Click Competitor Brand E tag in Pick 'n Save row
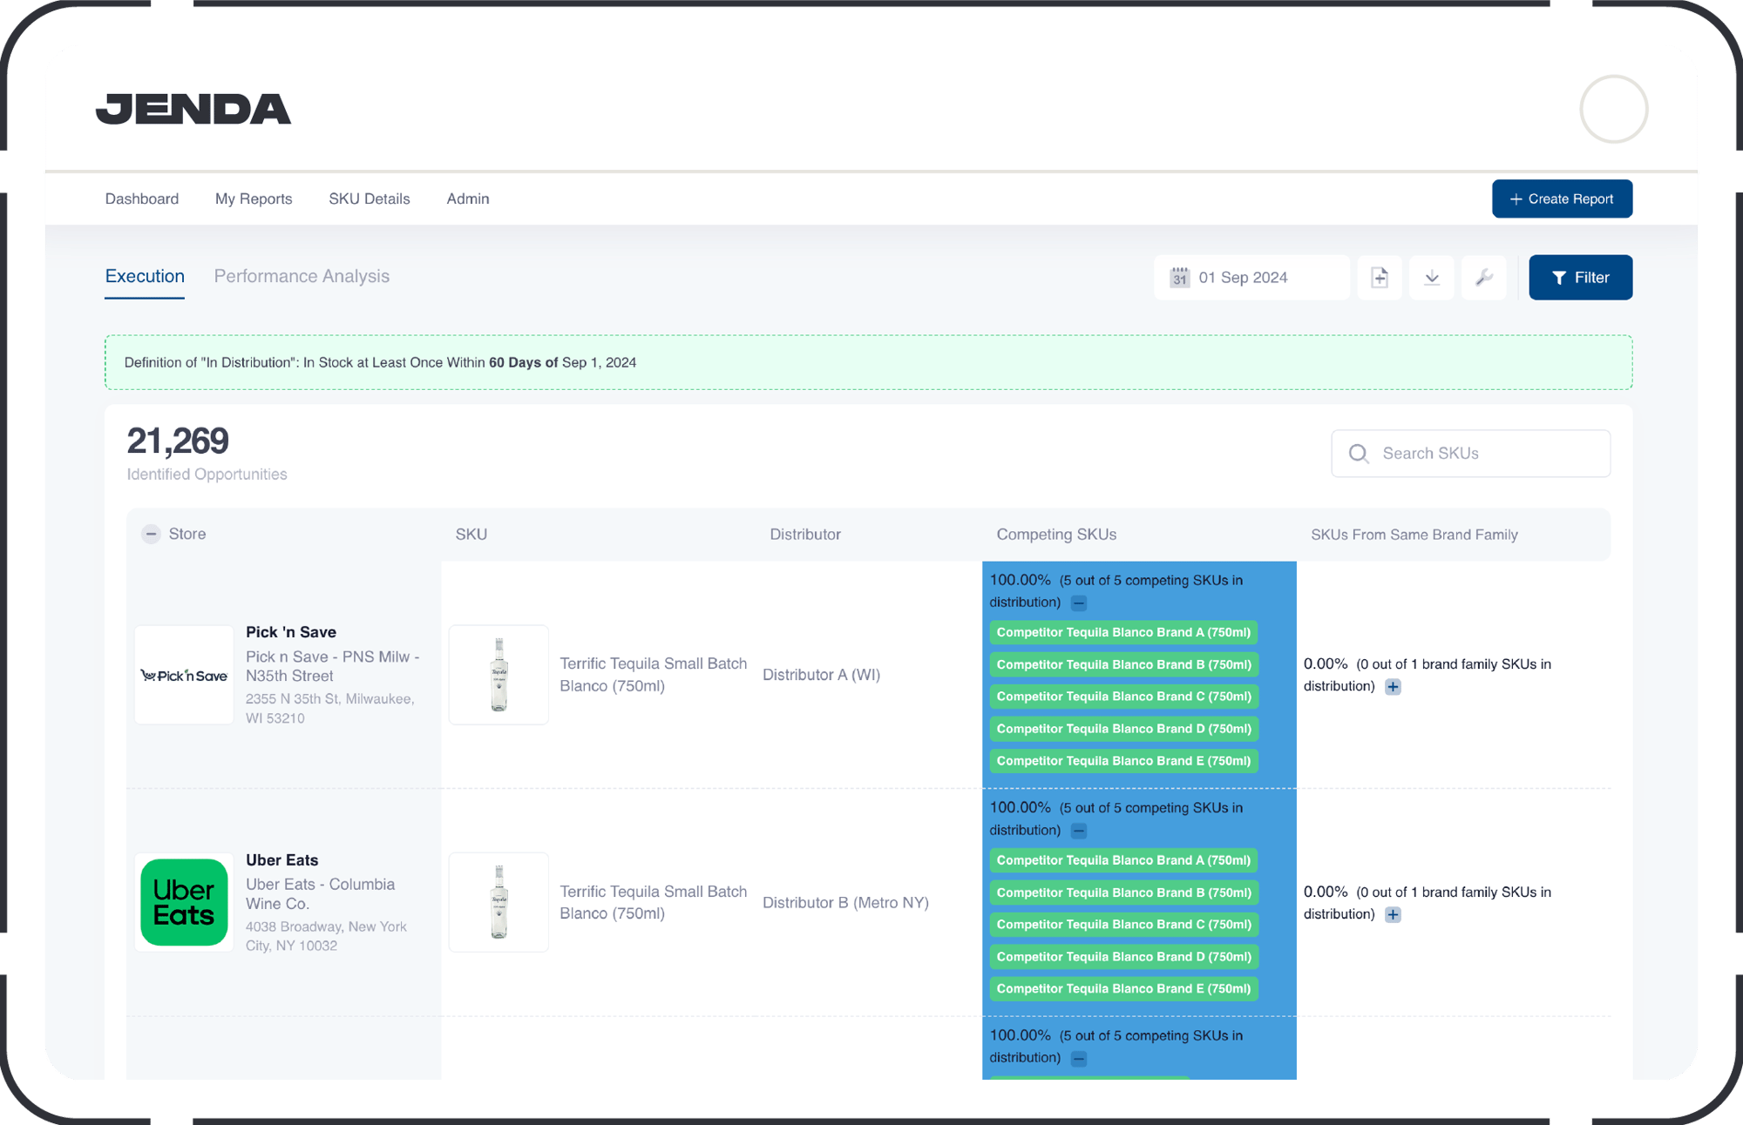This screenshot has height=1125, width=1743. point(1123,761)
